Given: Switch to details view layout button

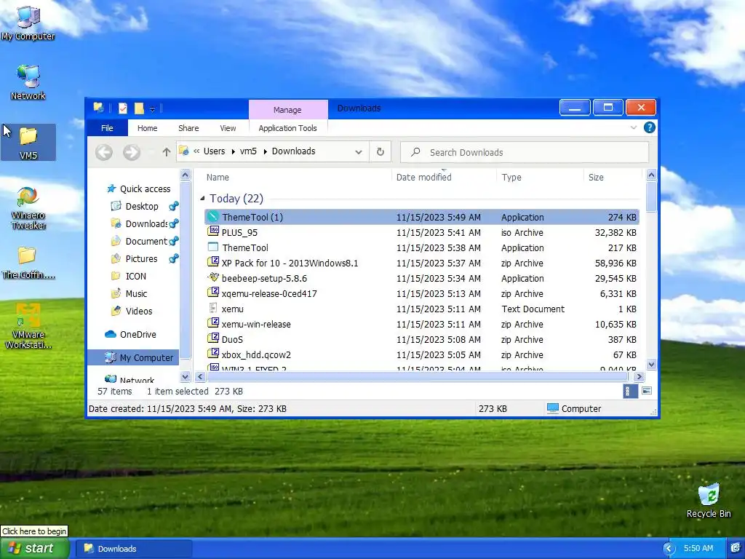Looking at the screenshot, I should click(629, 391).
